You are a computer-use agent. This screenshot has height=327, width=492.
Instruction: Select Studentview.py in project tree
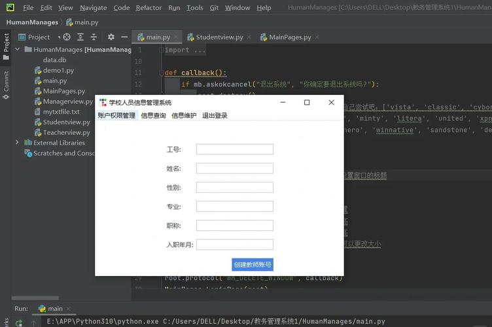pos(62,122)
